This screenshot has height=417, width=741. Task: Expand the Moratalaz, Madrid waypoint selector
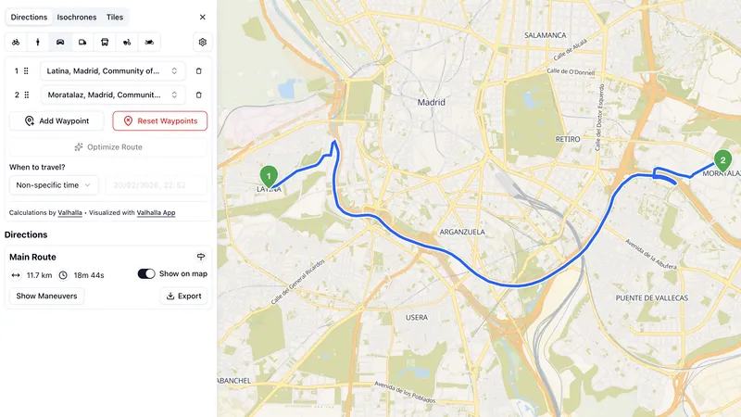pos(112,95)
